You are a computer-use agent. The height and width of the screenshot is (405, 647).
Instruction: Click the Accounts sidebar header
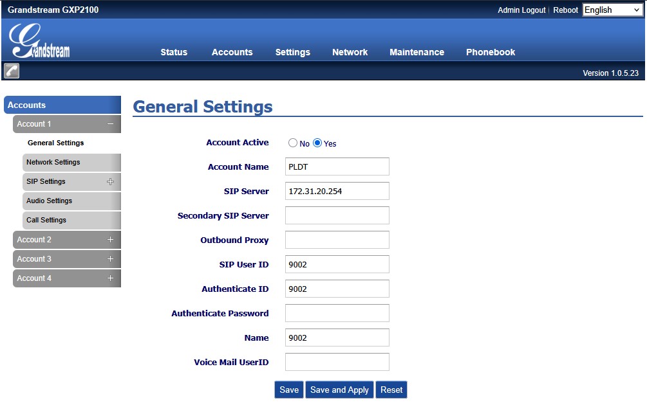(x=62, y=105)
